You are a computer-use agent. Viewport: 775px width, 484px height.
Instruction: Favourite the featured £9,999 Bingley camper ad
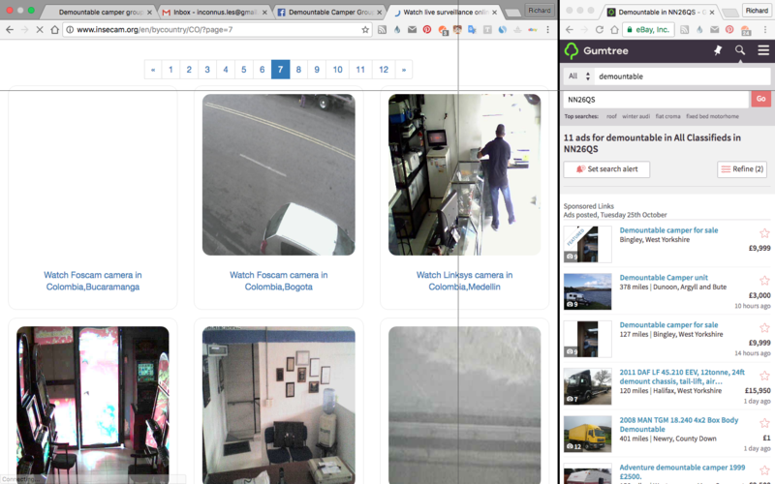tap(764, 233)
